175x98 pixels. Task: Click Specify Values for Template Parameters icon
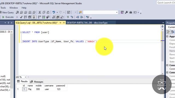point(87,17)
